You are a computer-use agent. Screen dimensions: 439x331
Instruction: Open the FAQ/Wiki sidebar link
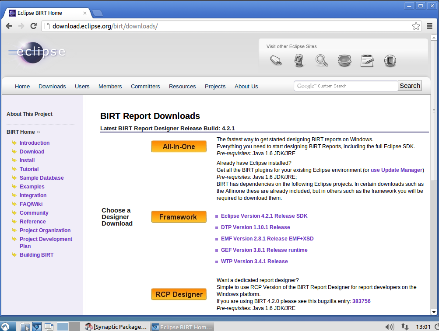(x=31, y=204)
